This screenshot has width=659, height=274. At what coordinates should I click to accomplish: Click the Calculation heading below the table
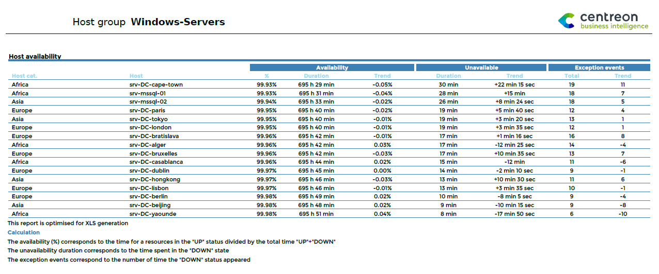coord(23,232)
